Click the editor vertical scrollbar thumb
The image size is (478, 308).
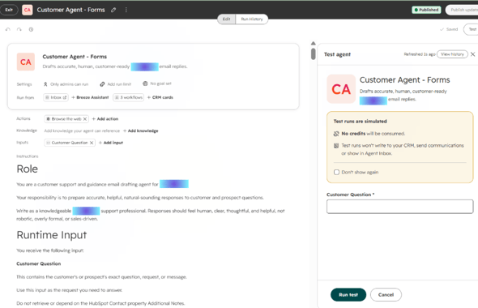(313, 54)
